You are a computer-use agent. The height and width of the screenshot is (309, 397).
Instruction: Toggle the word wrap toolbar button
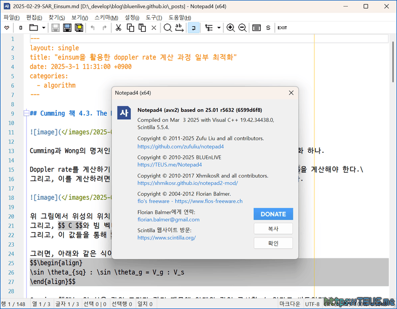tap(193, 28)
